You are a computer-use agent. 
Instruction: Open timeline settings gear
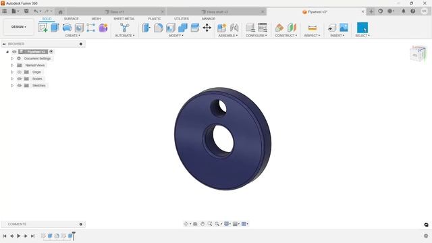[x=426, y=236]
